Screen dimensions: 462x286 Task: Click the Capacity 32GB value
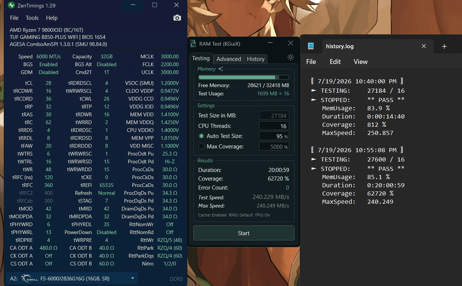[107, 56]
